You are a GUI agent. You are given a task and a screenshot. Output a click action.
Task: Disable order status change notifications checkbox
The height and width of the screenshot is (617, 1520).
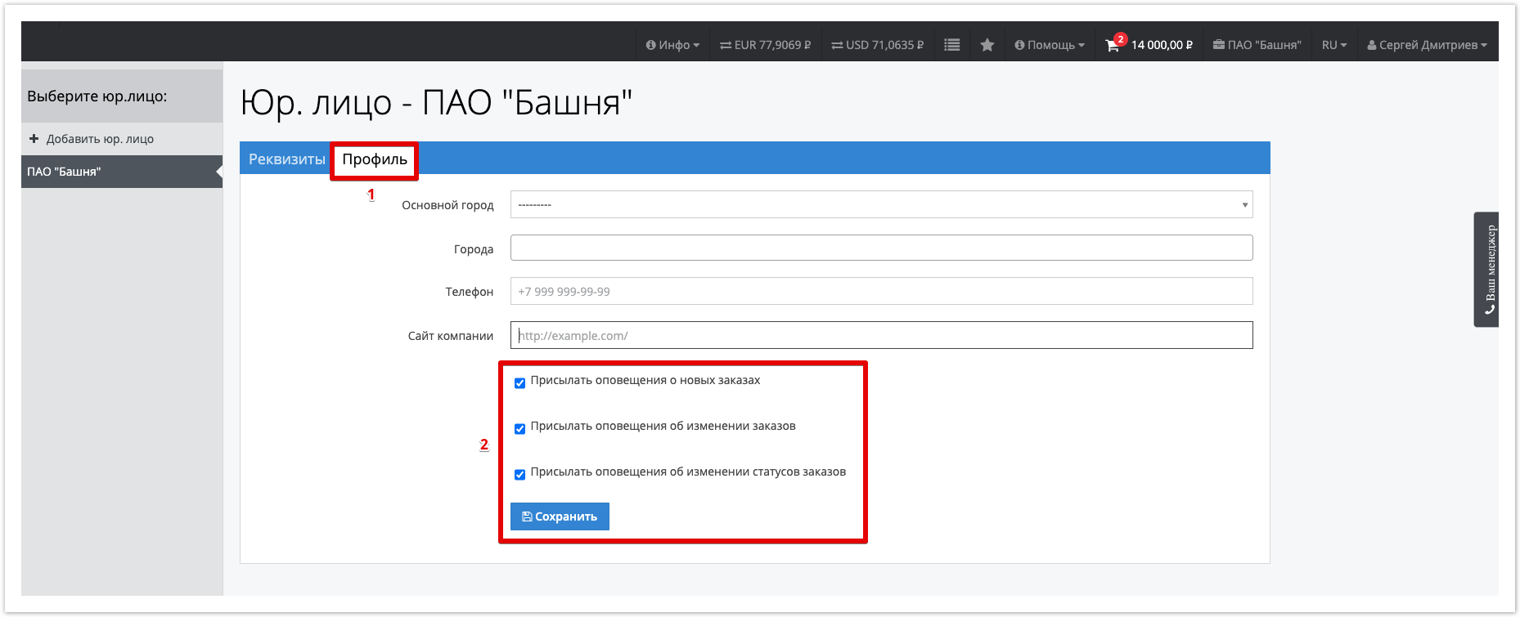pyautogui.click(x=519, y=475)
